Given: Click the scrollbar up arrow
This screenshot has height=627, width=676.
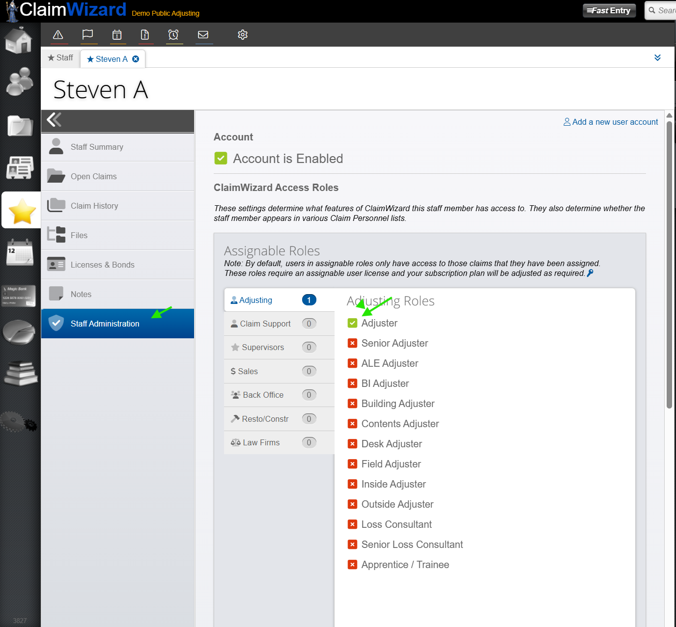Looking at the screenshot, I should click(x=669, y=115).
